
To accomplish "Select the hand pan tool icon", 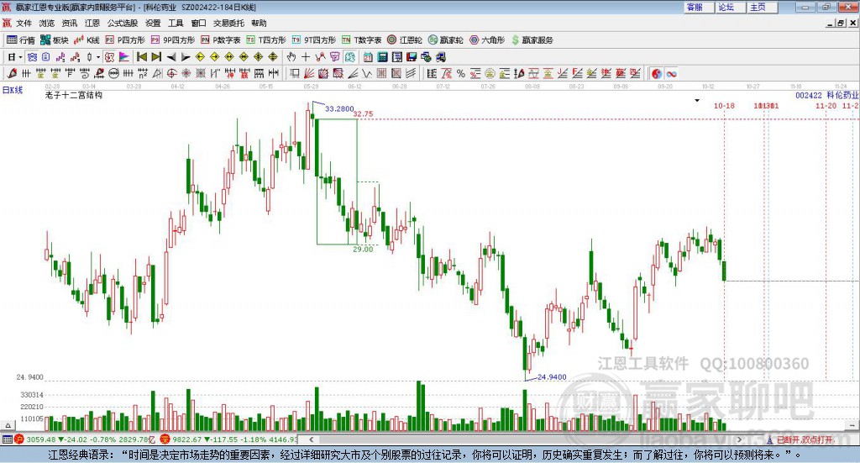I will 291,57.
